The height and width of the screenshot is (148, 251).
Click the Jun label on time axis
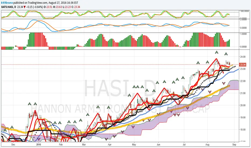158,145
